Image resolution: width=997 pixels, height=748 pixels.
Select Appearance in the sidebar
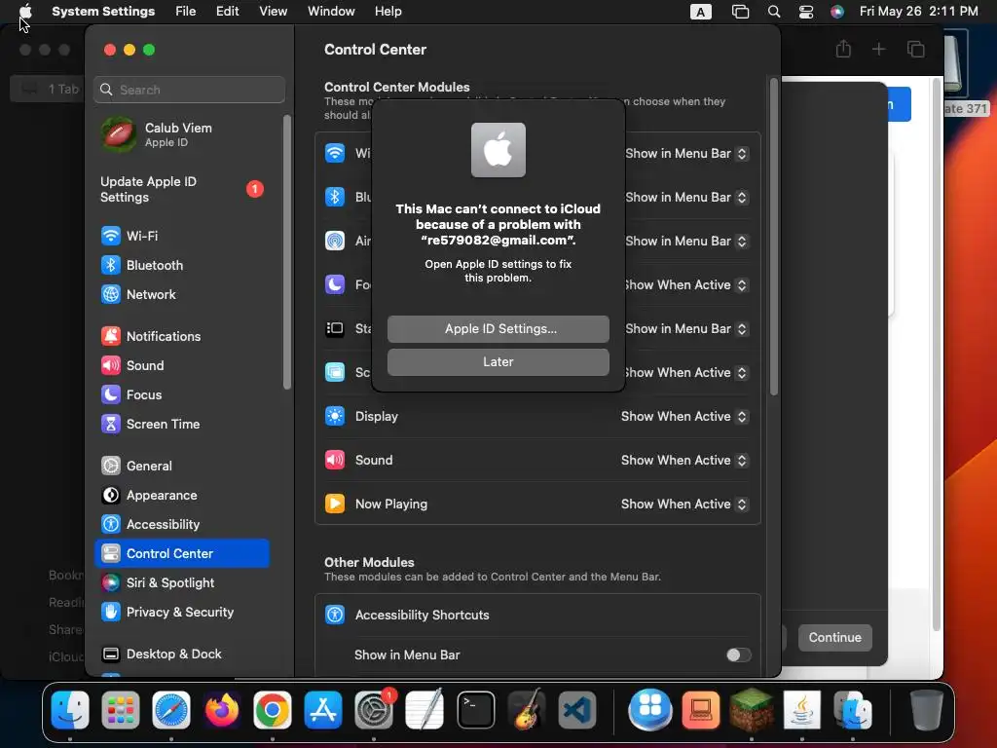coord(182,496)
